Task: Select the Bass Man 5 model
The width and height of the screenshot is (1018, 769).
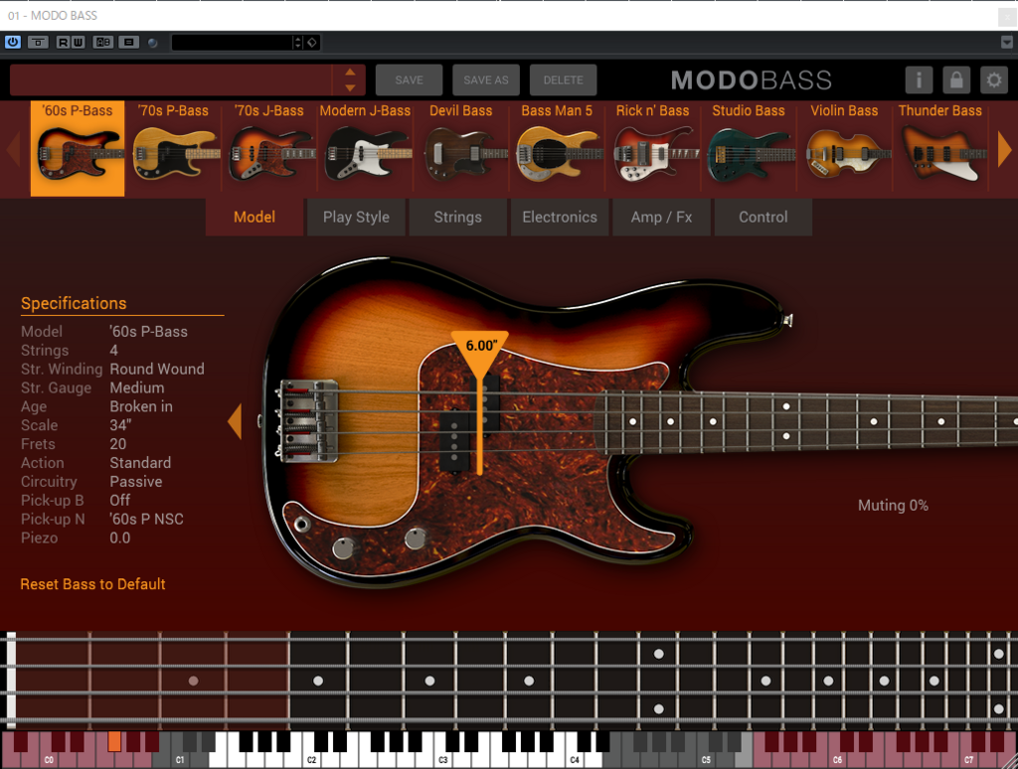Action: click(557, 149)
